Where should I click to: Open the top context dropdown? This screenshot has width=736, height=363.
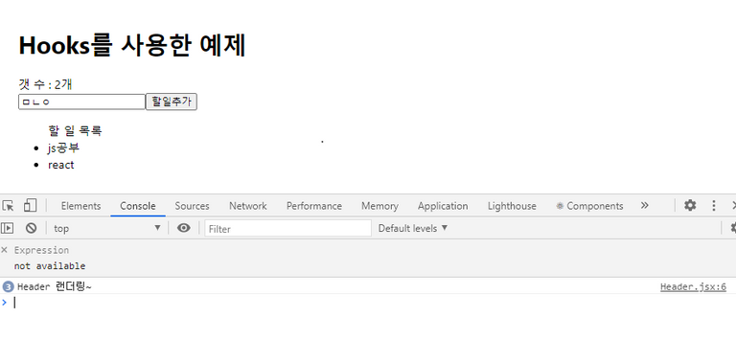[x=107, y=228]
